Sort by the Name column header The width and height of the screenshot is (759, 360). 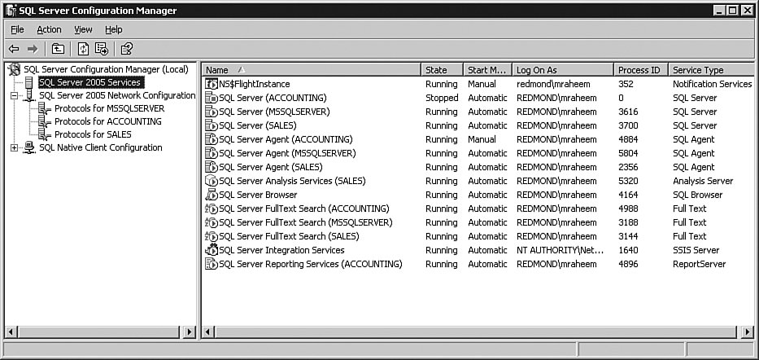point(312,70)
